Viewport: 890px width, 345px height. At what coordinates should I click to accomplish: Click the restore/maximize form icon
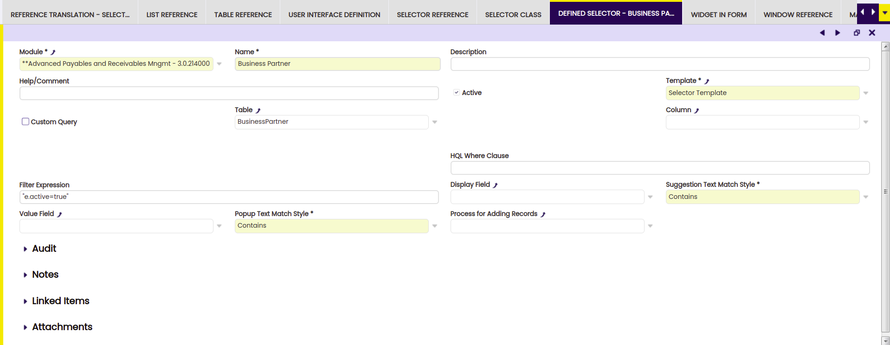(x=857, y=33)
